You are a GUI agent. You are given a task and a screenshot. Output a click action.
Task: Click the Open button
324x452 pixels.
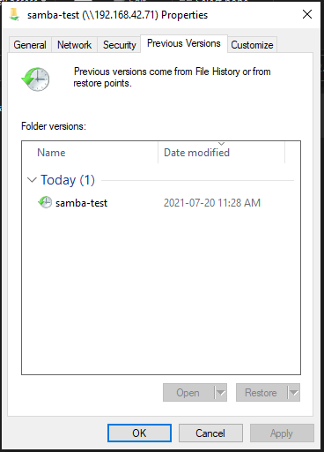click(x=188, y=392)
